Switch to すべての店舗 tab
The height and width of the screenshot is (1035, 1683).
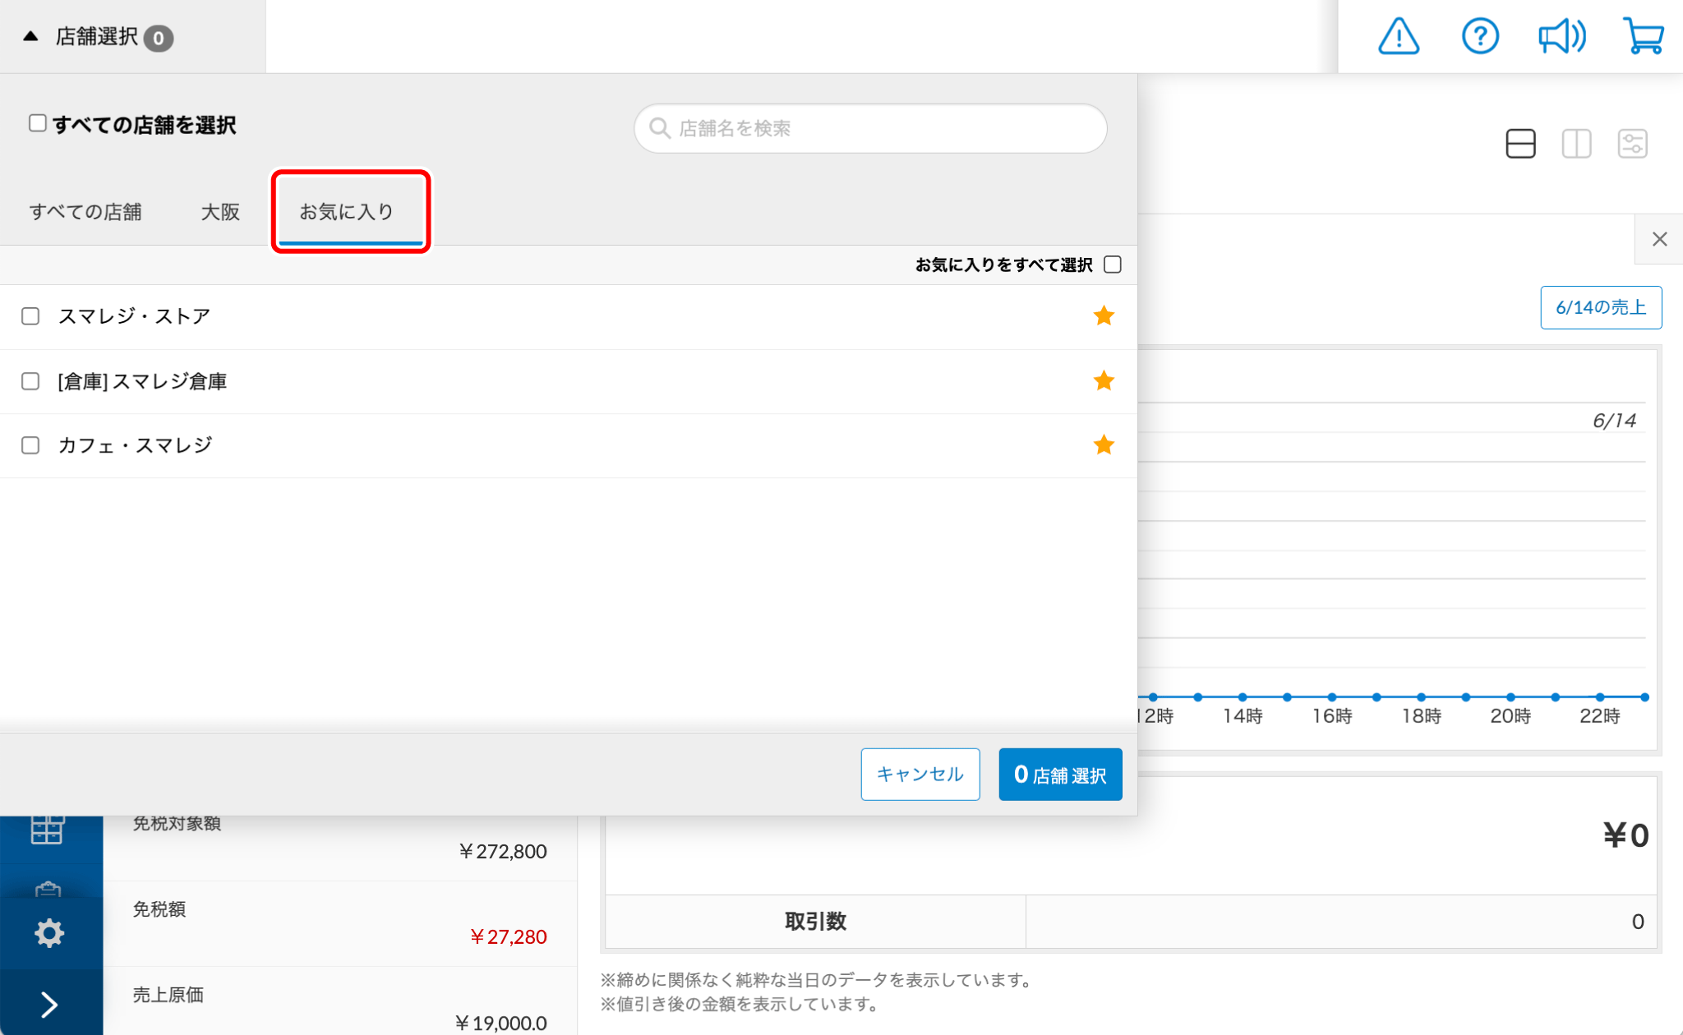tap(85, 212)
